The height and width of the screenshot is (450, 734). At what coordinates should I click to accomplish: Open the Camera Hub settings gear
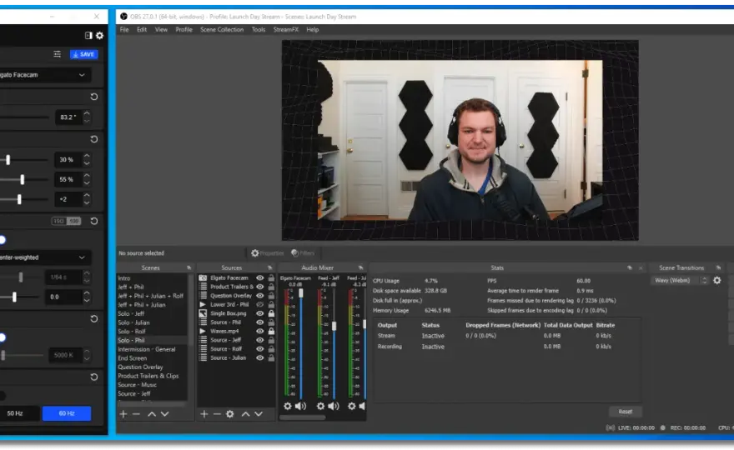[100, 36]
